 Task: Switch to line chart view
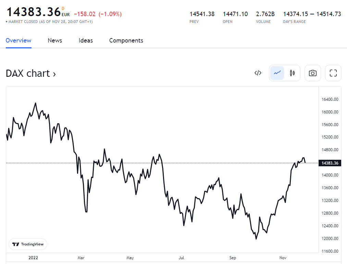pos(277,73)
